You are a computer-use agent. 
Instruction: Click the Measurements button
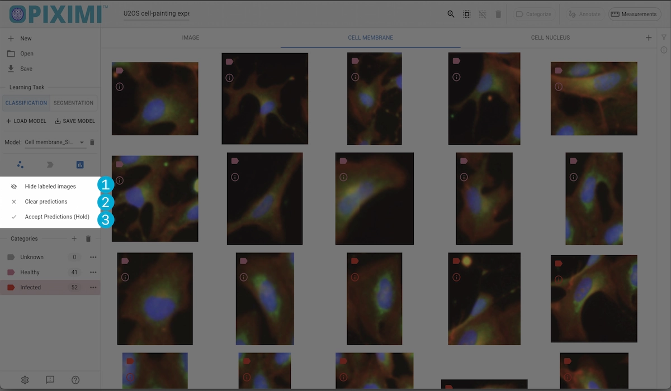click(635, 14)
